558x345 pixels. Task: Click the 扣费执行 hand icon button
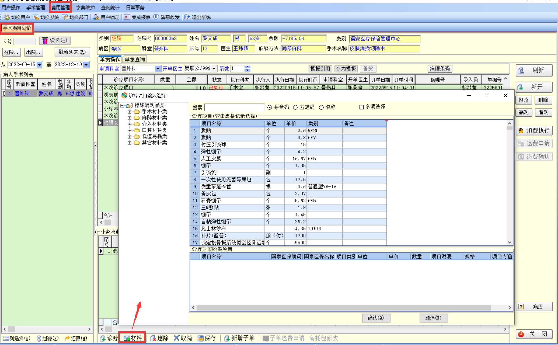tap(521, 131)
